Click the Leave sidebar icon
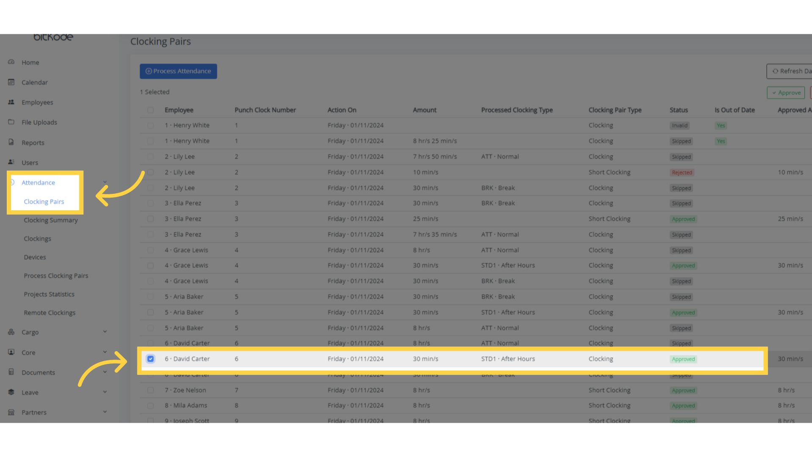This screenshot has height=457, width=812. [11, 392]
